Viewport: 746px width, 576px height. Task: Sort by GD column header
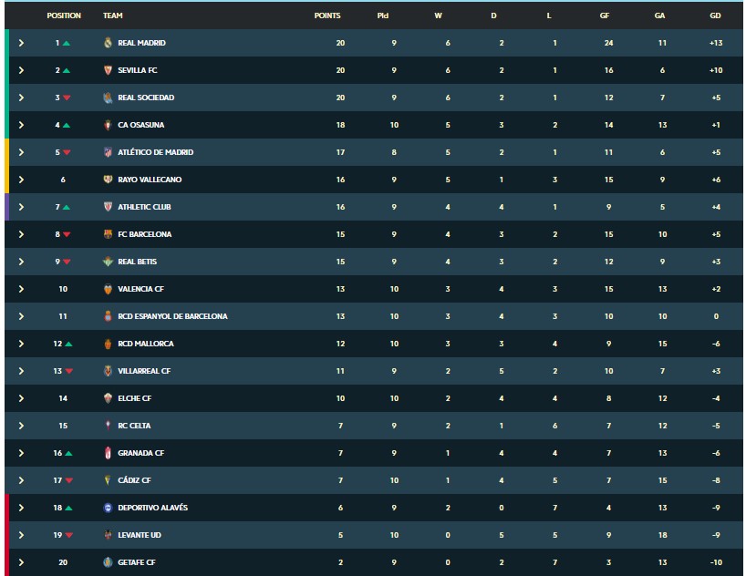pyautogui.click(x=715, y=15)
